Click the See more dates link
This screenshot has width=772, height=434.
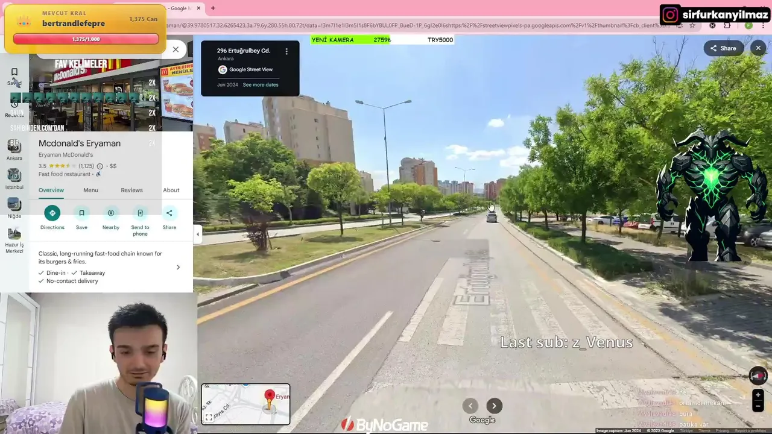click(261, 84)
